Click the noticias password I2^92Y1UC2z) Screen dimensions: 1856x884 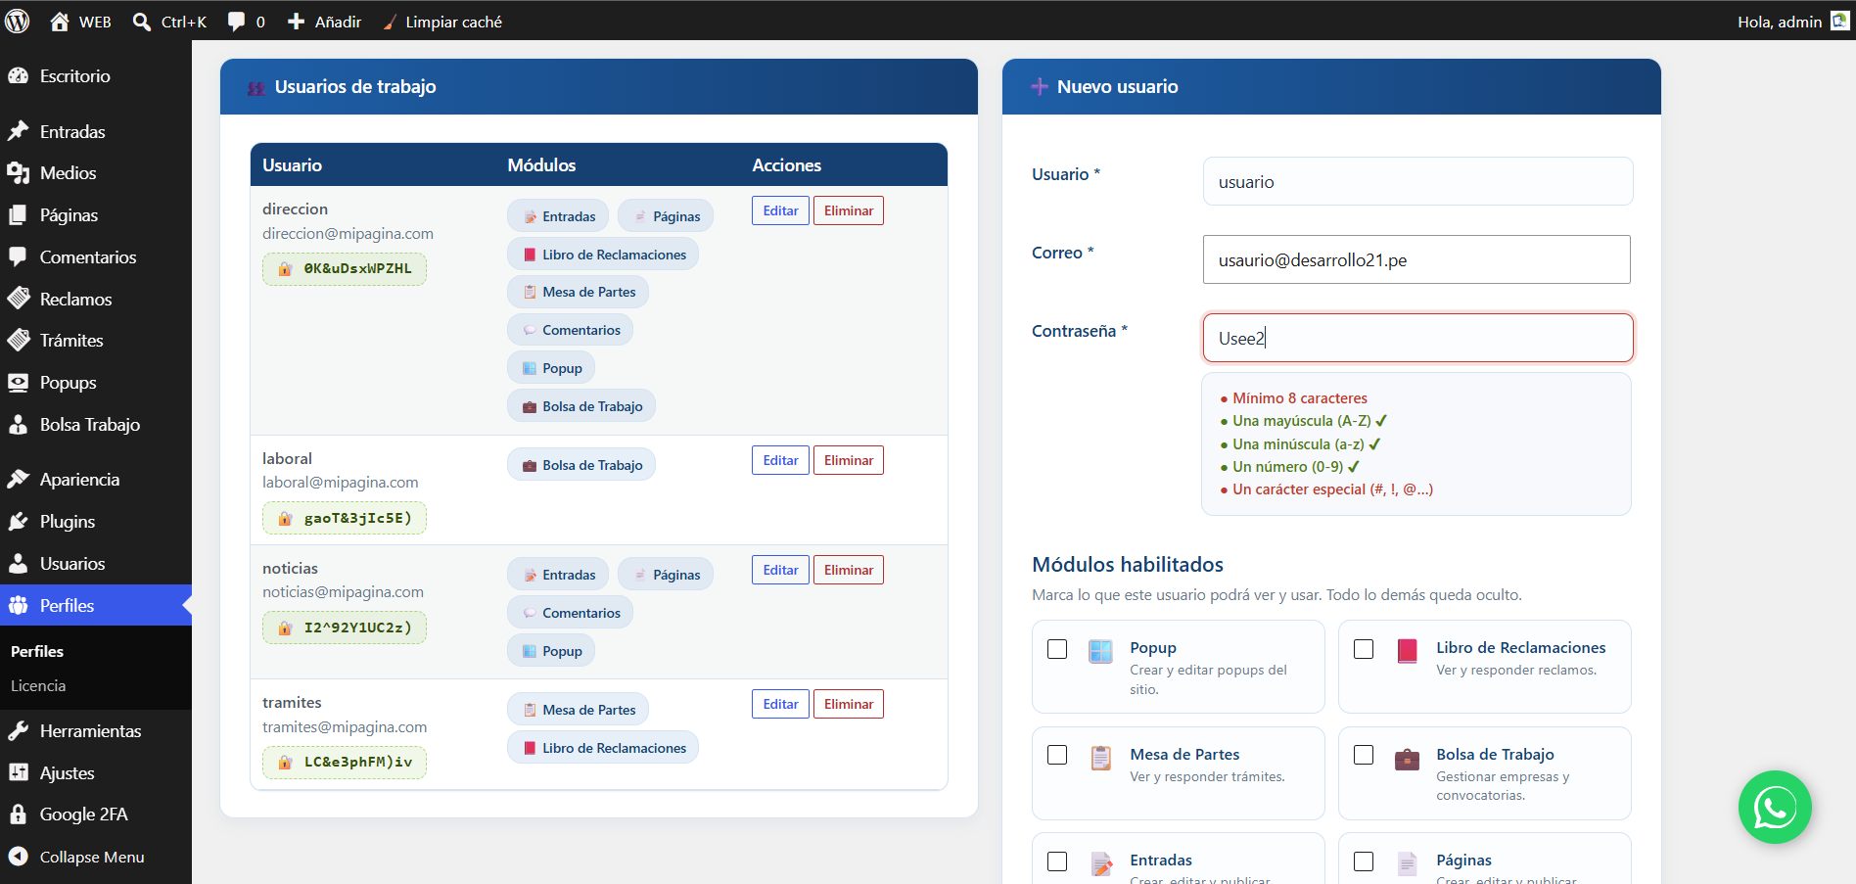tap(345, 628)
